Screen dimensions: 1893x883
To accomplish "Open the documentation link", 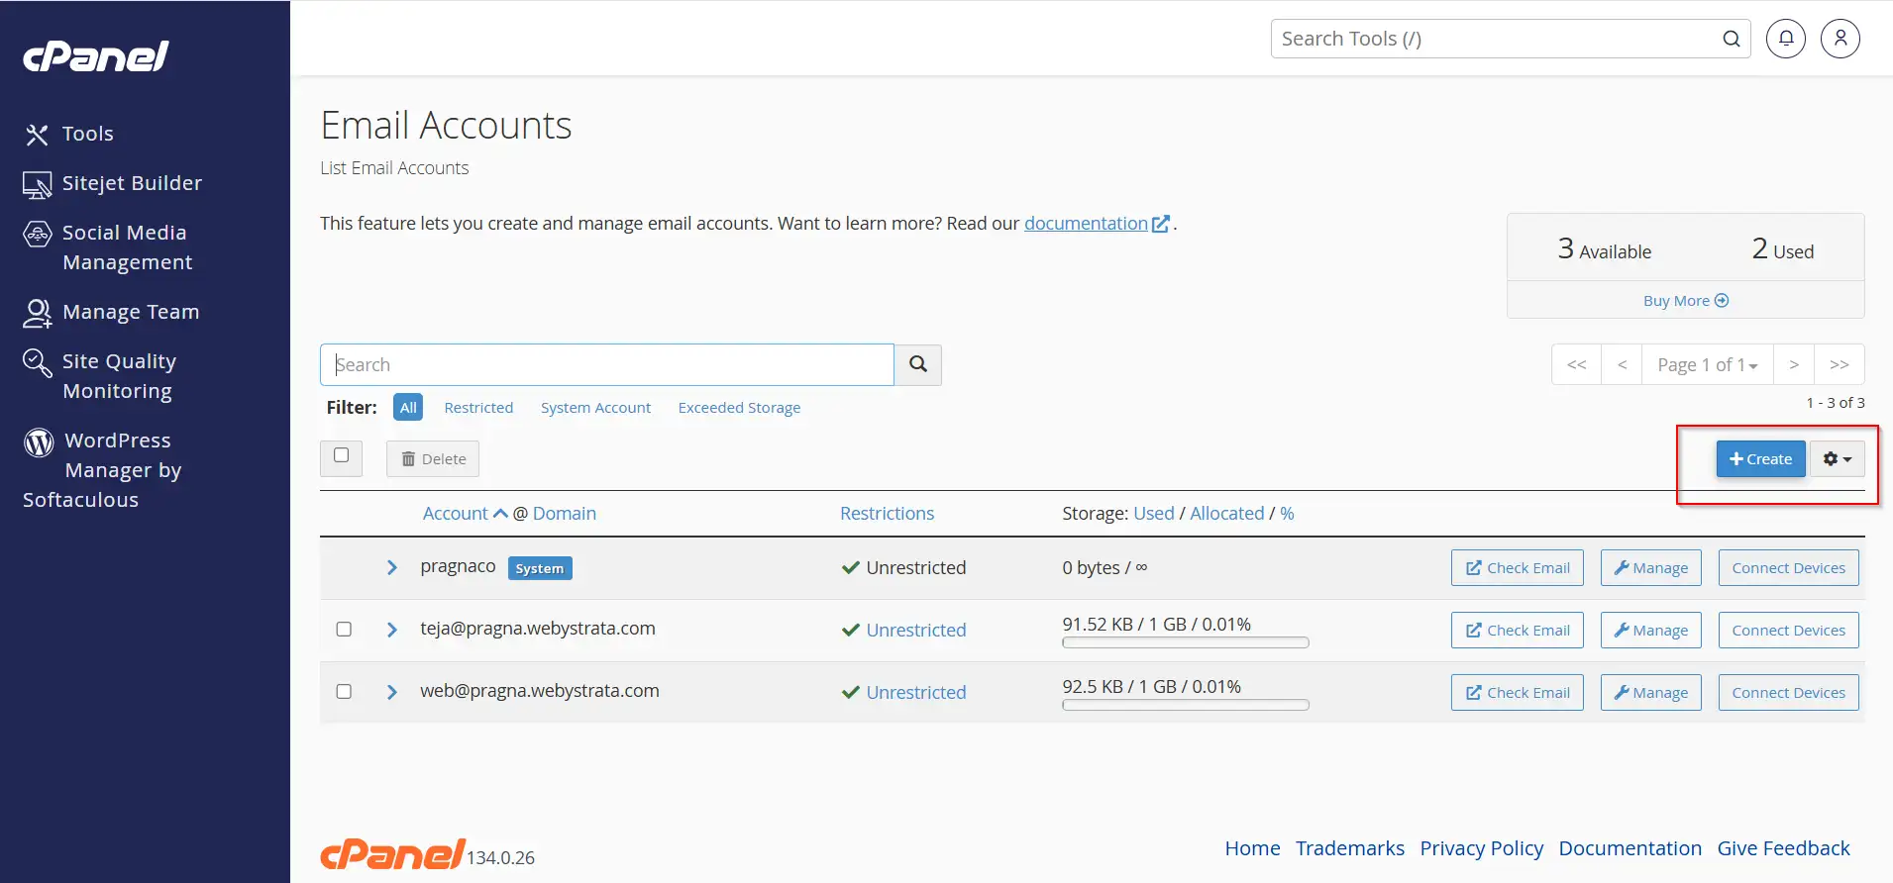I will [x=1097, y=224].
